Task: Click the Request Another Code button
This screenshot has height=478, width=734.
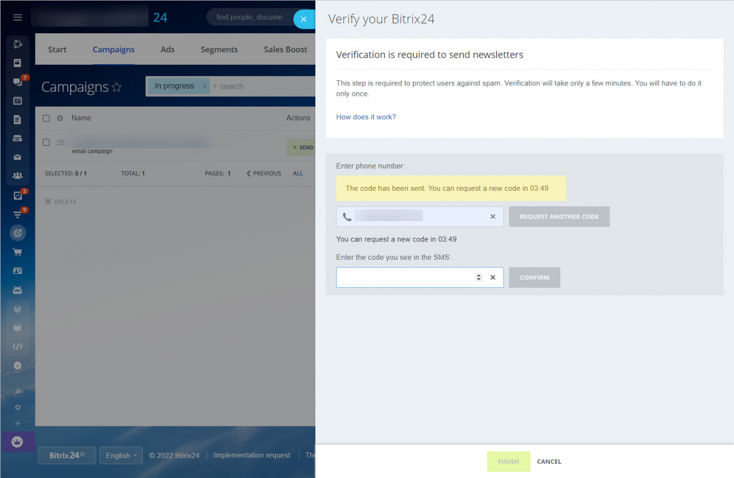Action: (559, 217)
